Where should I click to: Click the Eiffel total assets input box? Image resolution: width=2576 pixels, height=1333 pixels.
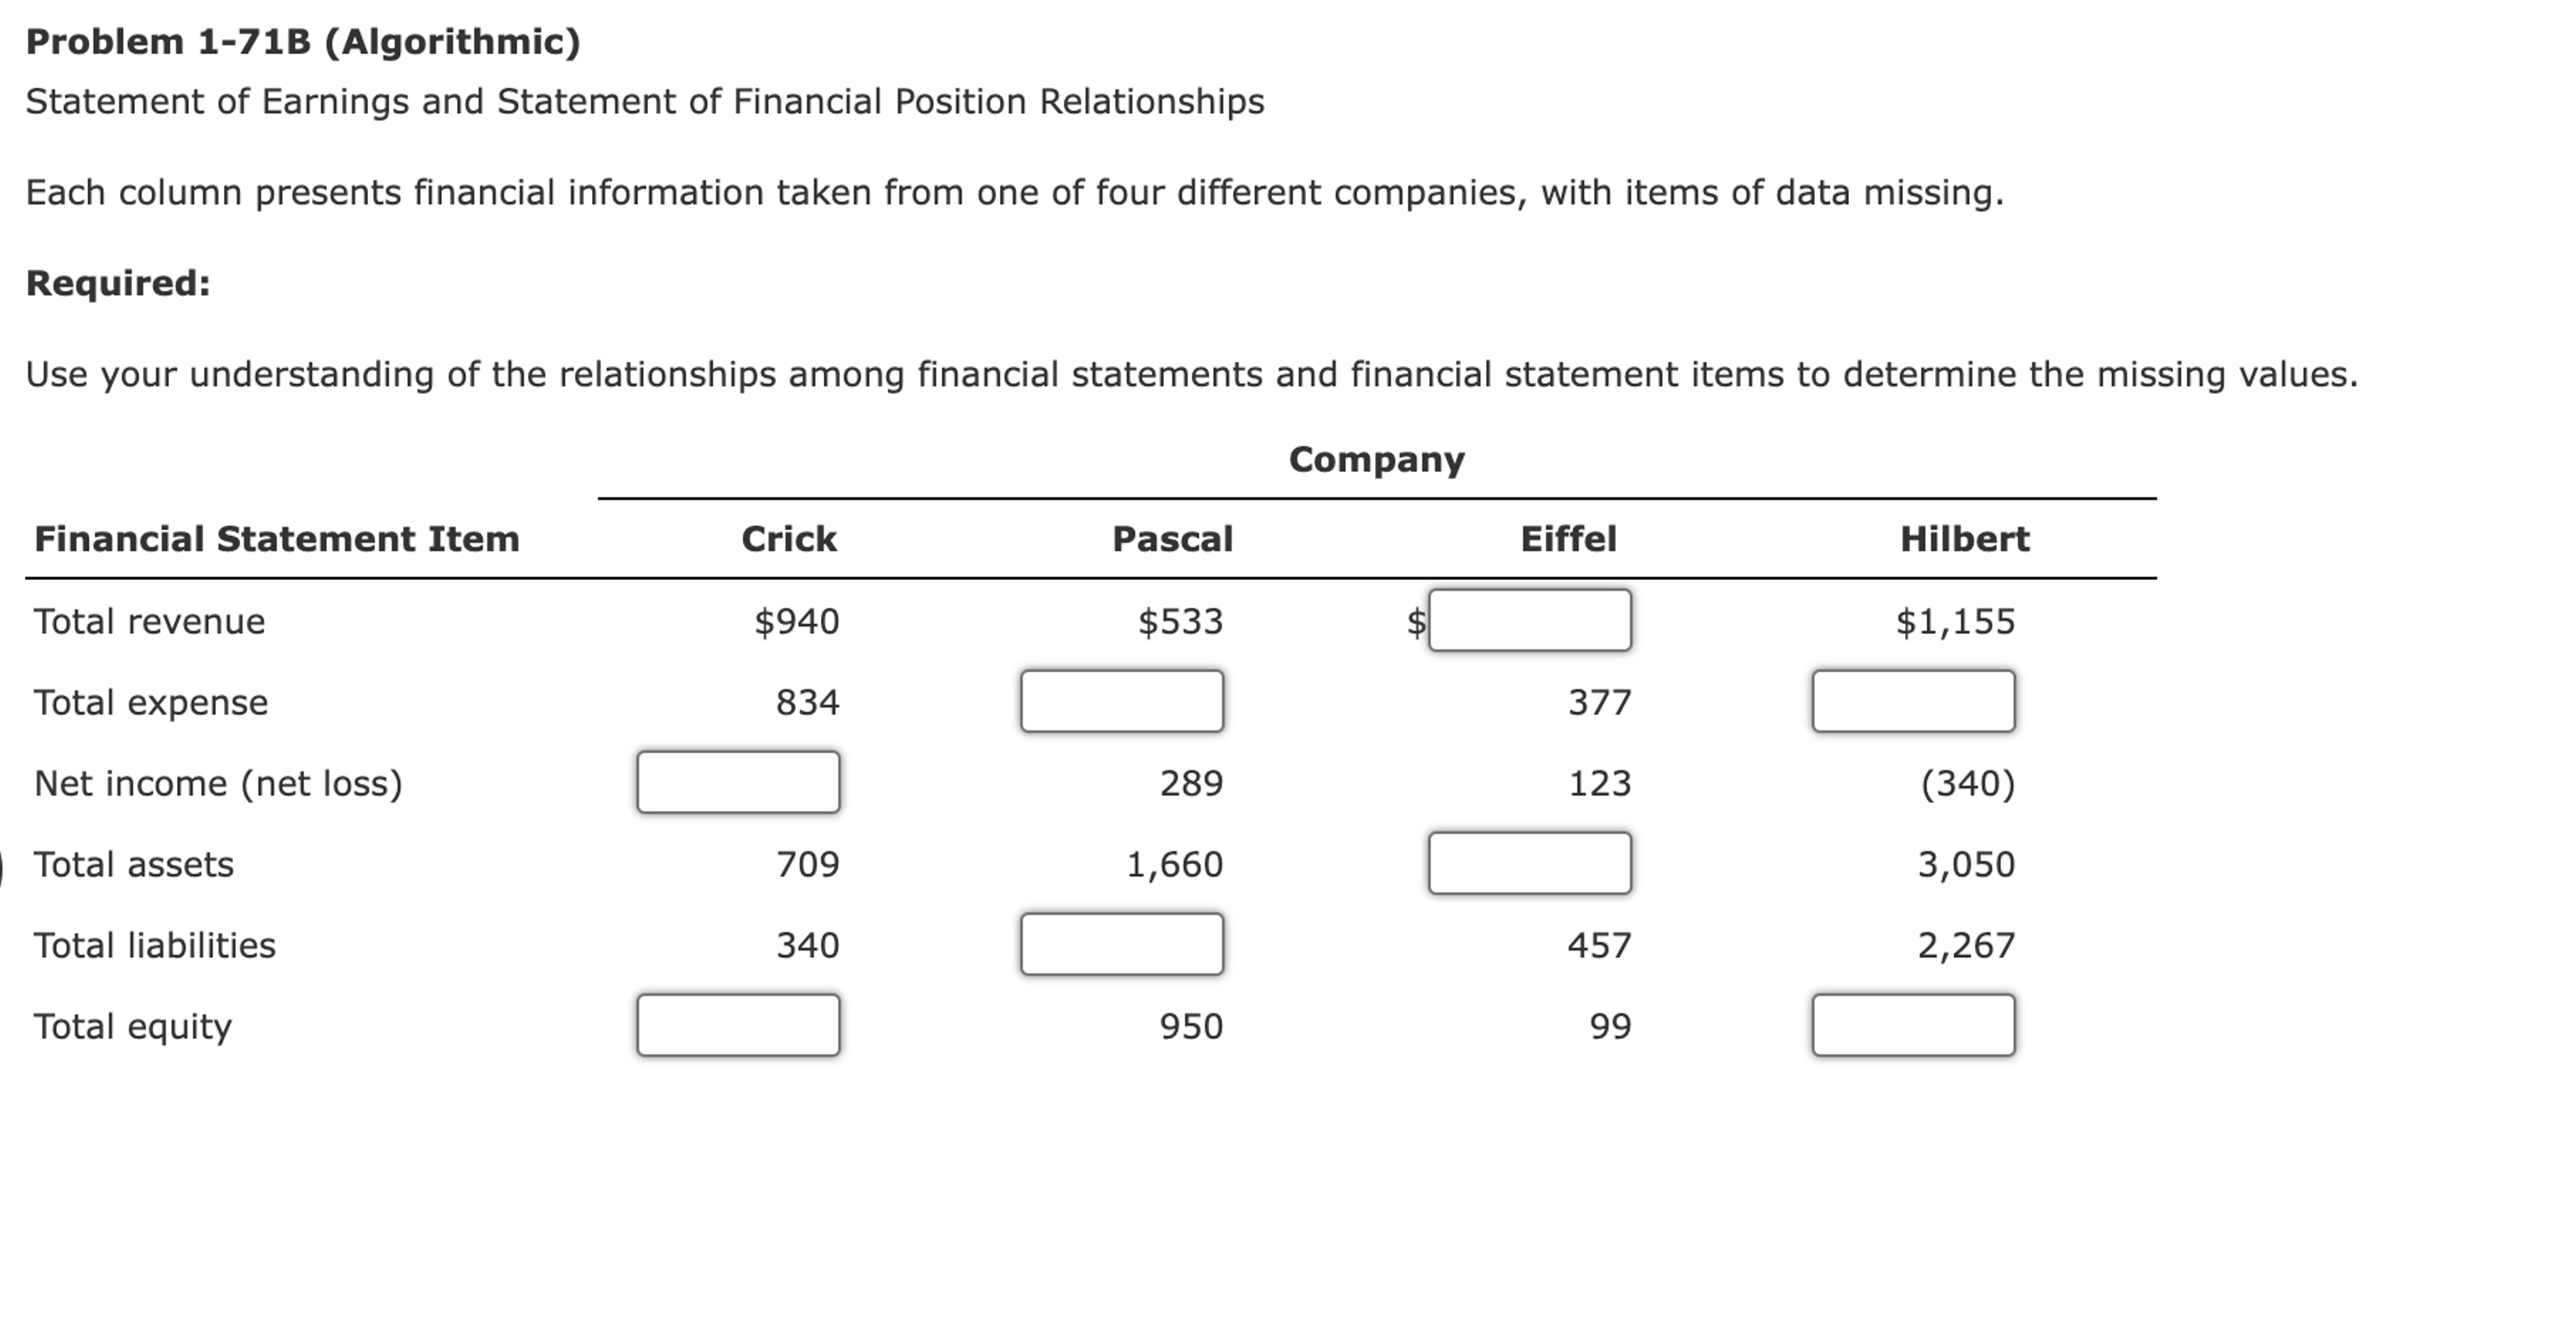click(1530, 866)
